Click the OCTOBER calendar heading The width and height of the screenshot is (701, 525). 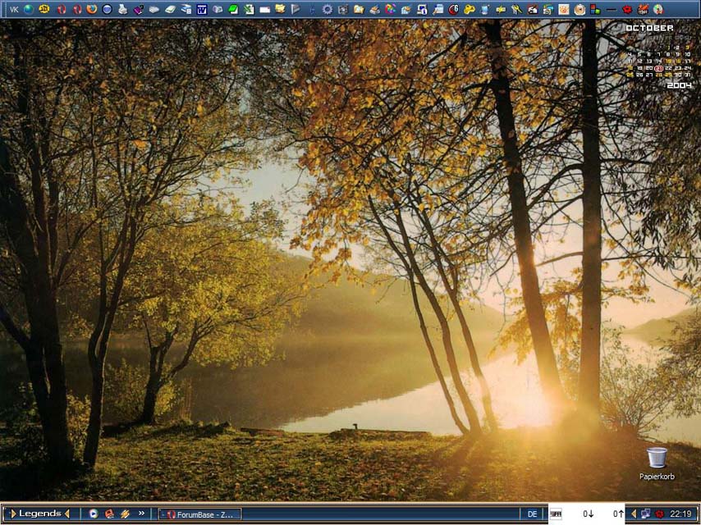tap(649, 28)
